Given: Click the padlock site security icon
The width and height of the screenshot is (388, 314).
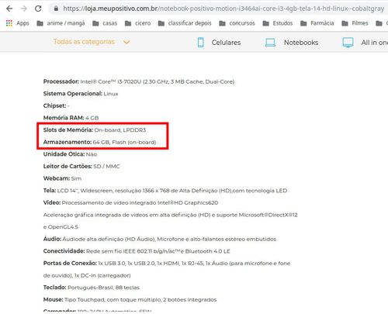Looking at the screenshot, I should 56,9.
